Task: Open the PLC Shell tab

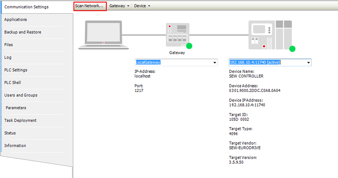Action: 13,83
